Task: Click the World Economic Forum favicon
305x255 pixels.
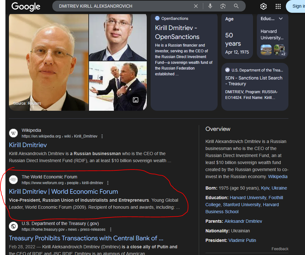Action: (x=13, y=180)
